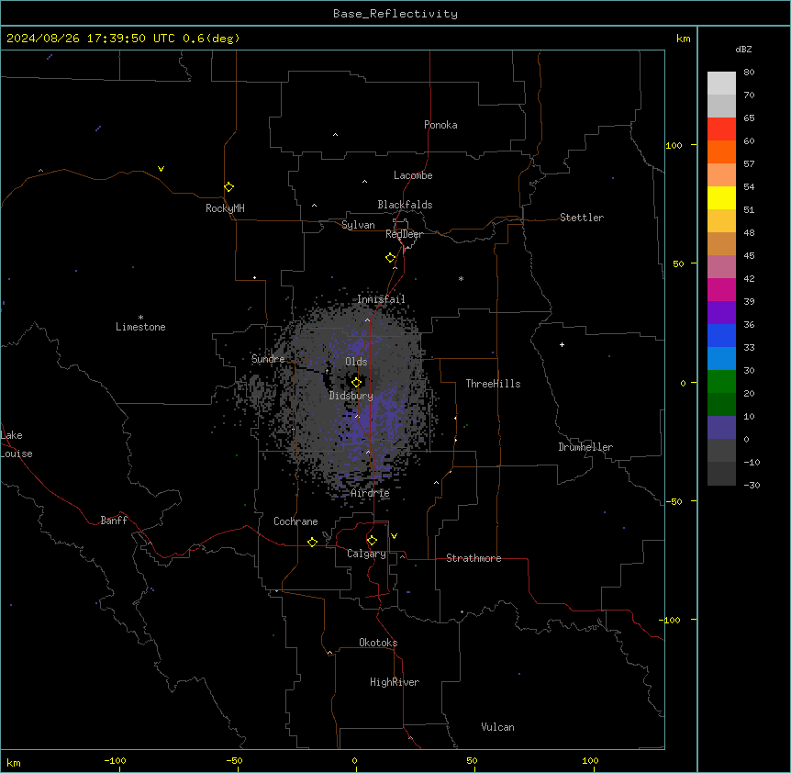791x773 pixels.
Task: Select the yellow 54-51 dBZ legend swatch
Action: tap(721, 197)
